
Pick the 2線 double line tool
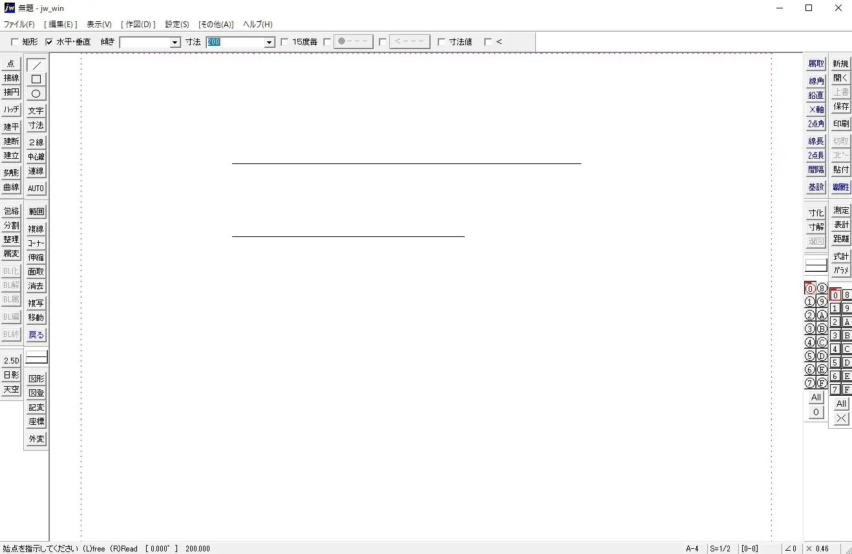coord(36,143)
